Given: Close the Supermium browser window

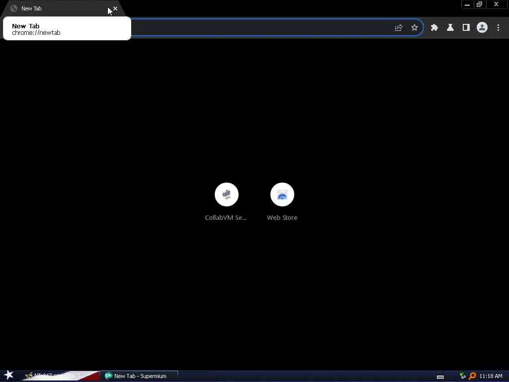Looking at the screenshot, I should [x=497, y=4].
